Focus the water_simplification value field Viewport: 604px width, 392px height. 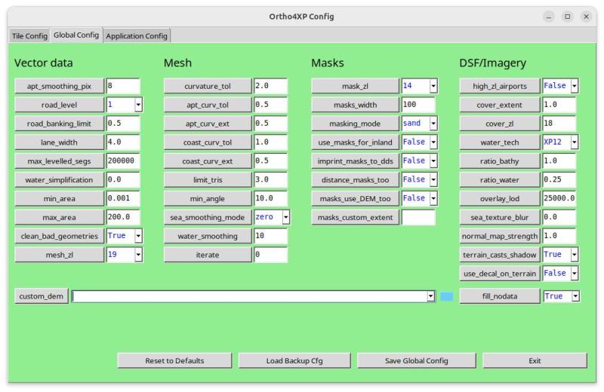pyautogui.click(x=123, y=179)
